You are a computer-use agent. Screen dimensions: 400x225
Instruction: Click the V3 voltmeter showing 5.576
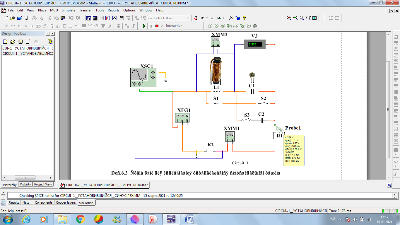[x=254, y=44]
